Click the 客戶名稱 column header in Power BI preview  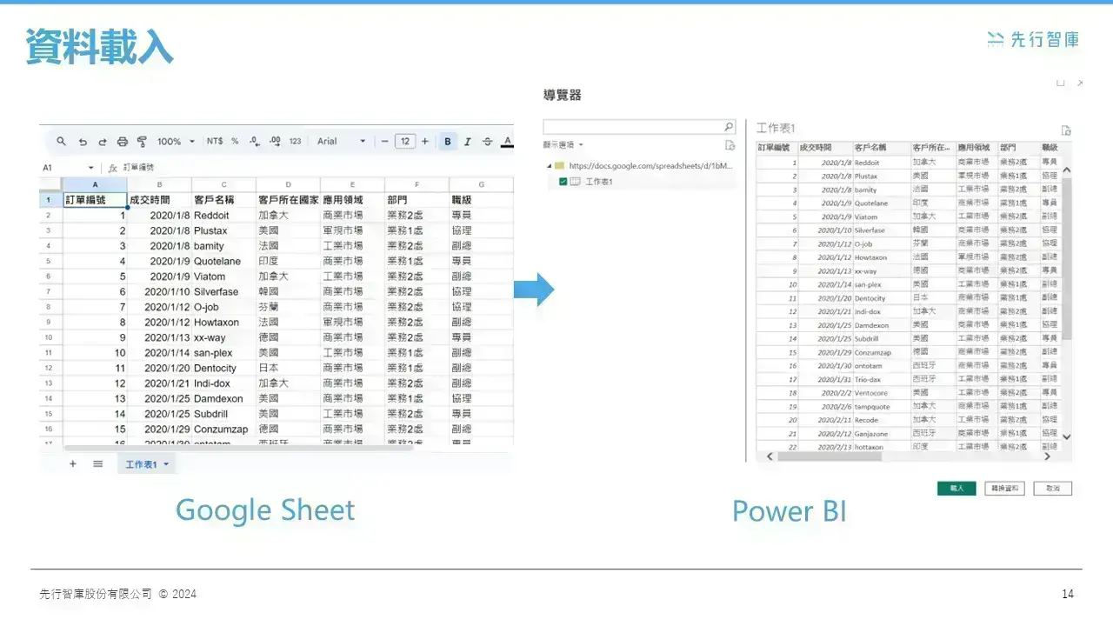[x=881, y=149]
